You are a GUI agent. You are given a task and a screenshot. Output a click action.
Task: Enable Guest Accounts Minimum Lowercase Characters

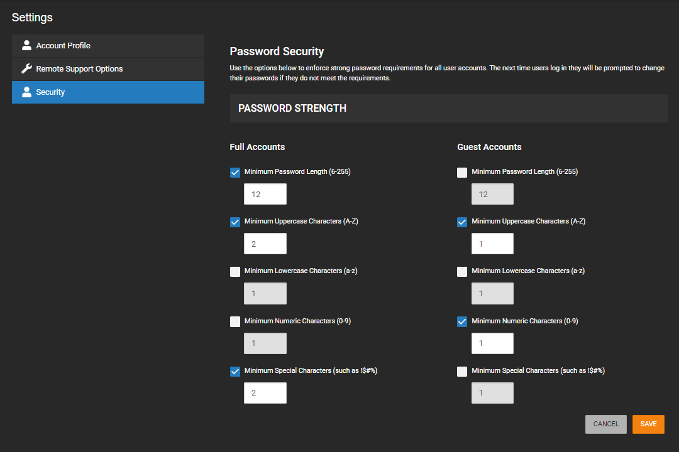click(x=462, y=272)
